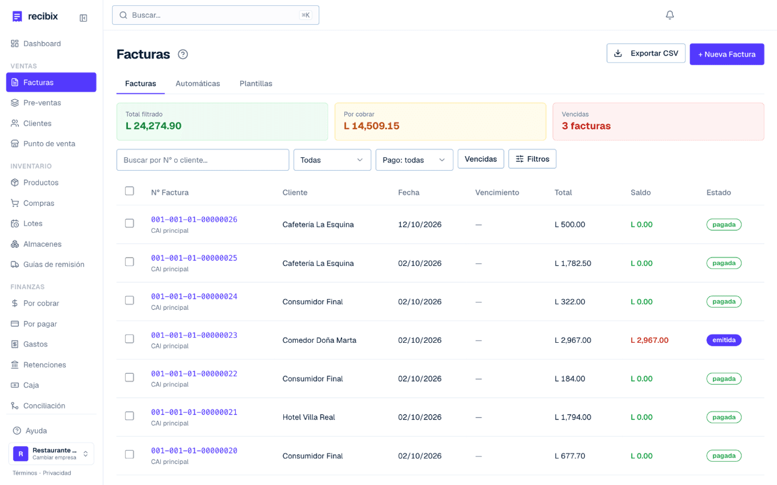Check invoice 001-001-01-00000021 checkbox
Image resolution: width=777 pixels, height=485 pixels.
(x=129, y=415)
